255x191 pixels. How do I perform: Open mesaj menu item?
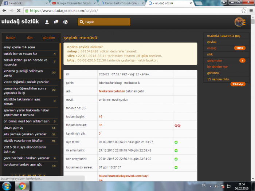coord(212,48)
